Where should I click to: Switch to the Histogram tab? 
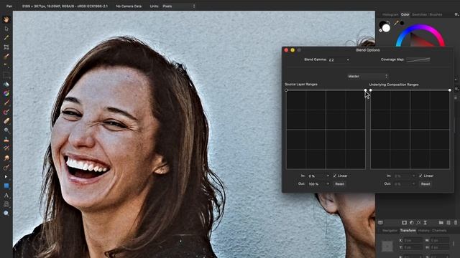(390, 14)
